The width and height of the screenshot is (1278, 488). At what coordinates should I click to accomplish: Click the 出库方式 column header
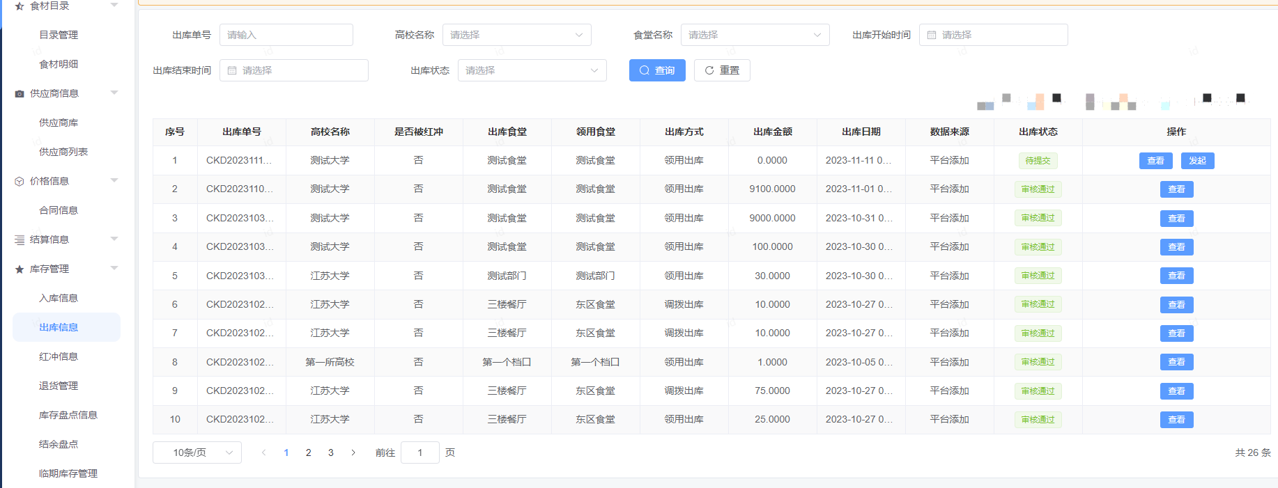[x=684, y=132]
